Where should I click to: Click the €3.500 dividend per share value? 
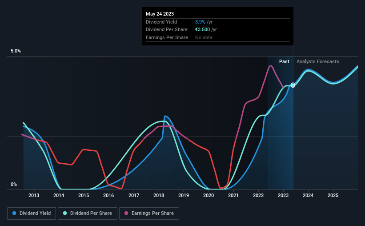click(203, 30)
